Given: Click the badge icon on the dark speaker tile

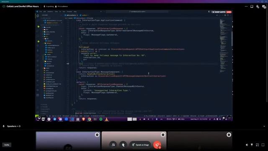Looking at the screenshot, I should pyautogui.click(x=229, y=135).
